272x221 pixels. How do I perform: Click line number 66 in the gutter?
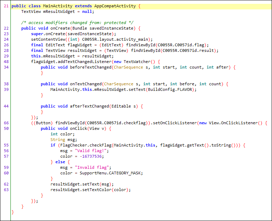click(x=6, y=123)
